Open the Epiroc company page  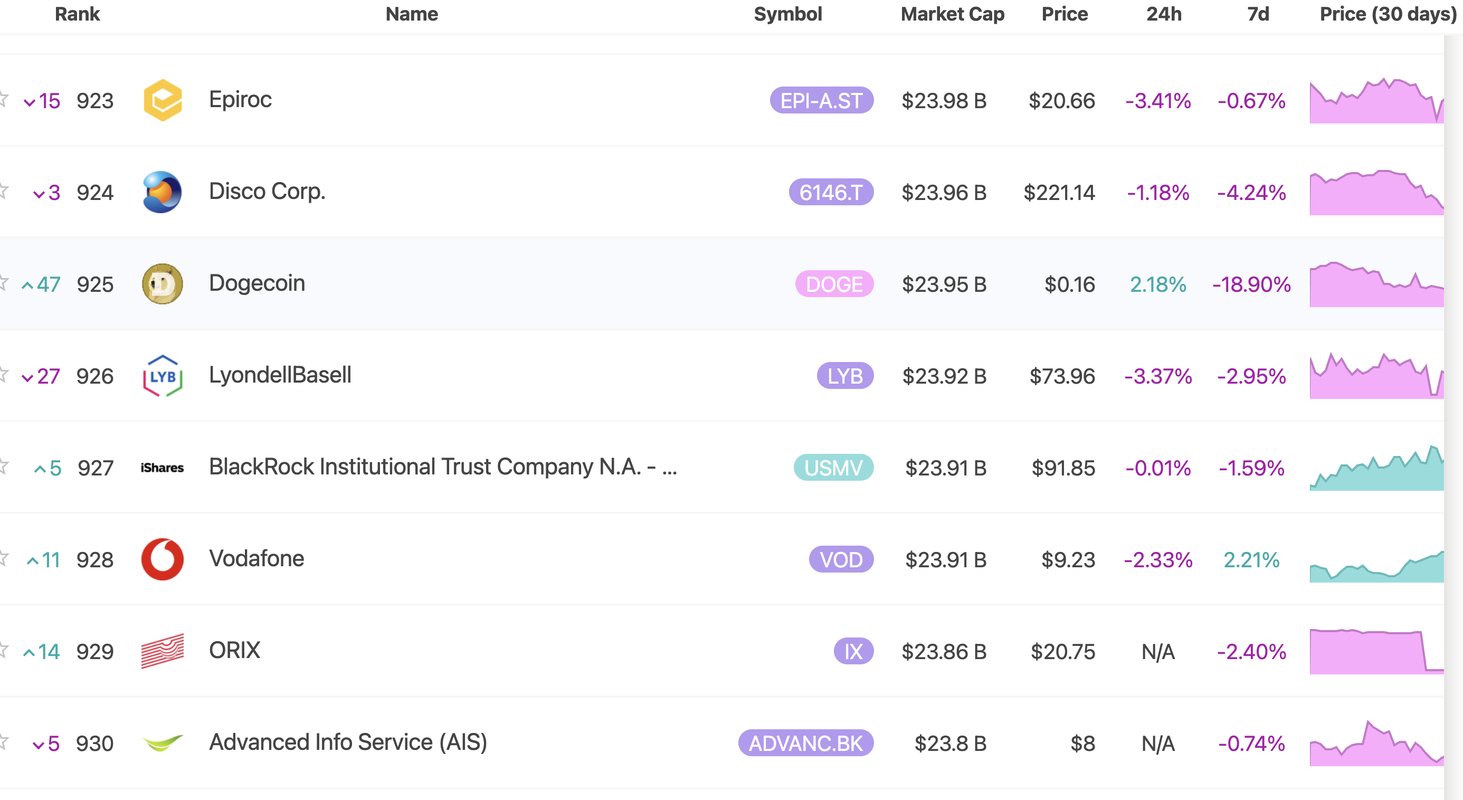[x=240, y=100]
